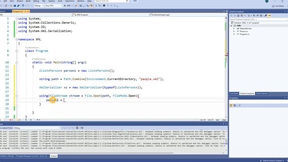Open the Any CPU platform dropdown
288x162 pixels.
[54, 6]
